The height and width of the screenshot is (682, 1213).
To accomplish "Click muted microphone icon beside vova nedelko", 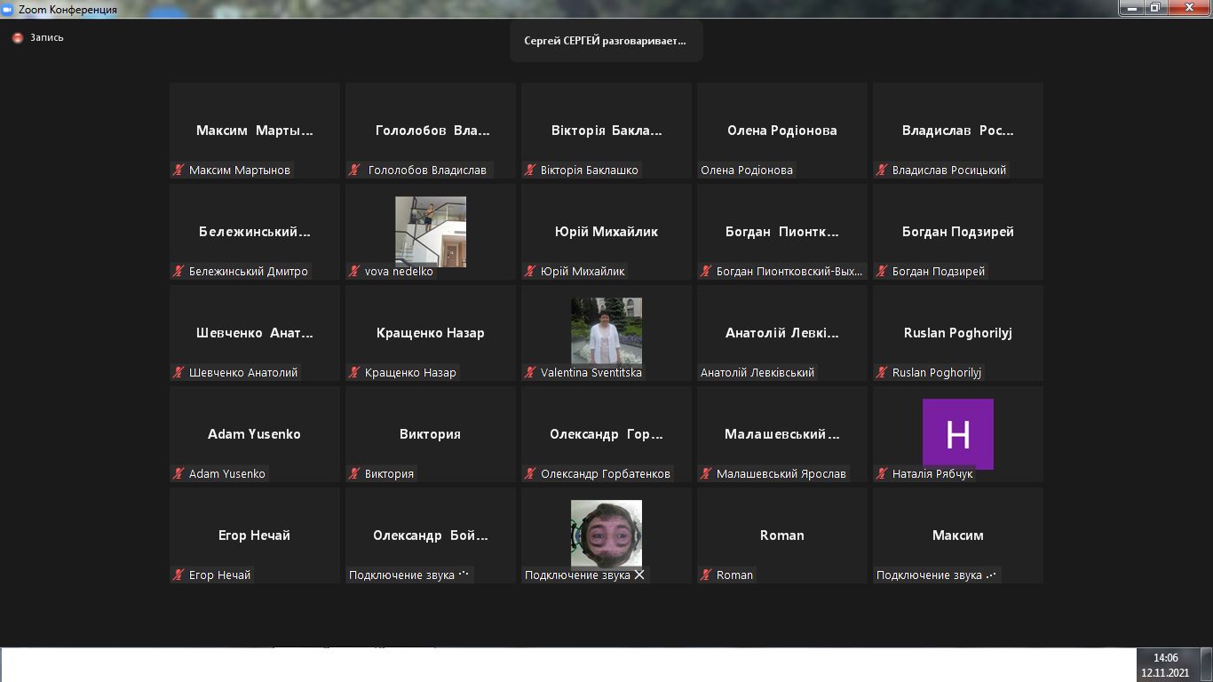I will pos(354,272).
